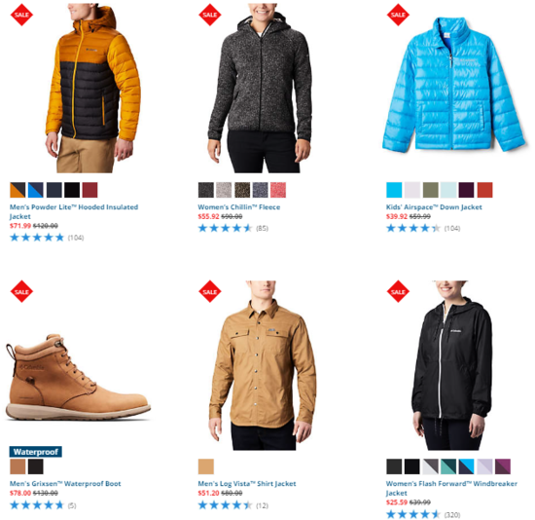Click the SALE badge on Men's Log Vista shirt
Screen dimensions: 535x520
point(209,291)
